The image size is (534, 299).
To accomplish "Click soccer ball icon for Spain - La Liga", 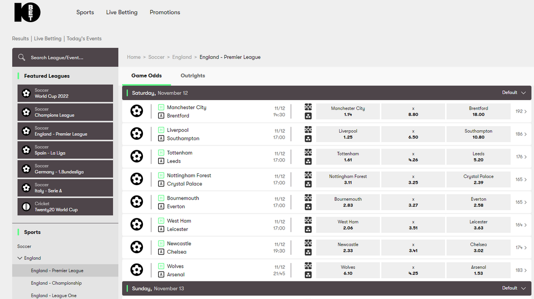I will pyautogui.click(x=26, y=150).
